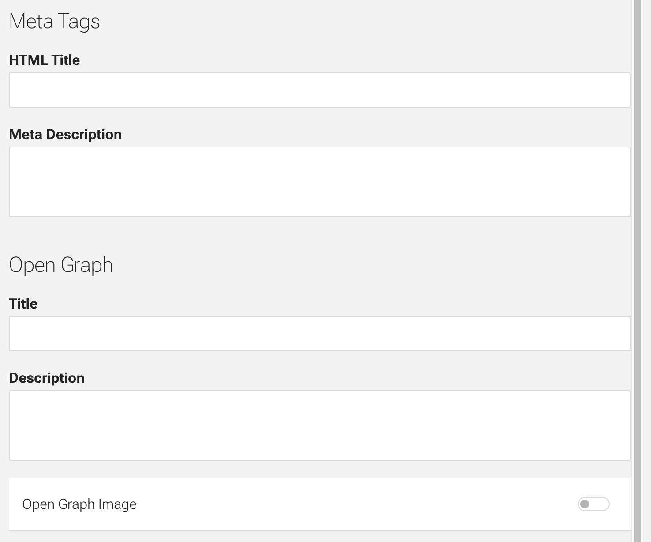Screen dimensions: 651x542
Task: Click the Meta Tags section heading
Action: [55, 22]
